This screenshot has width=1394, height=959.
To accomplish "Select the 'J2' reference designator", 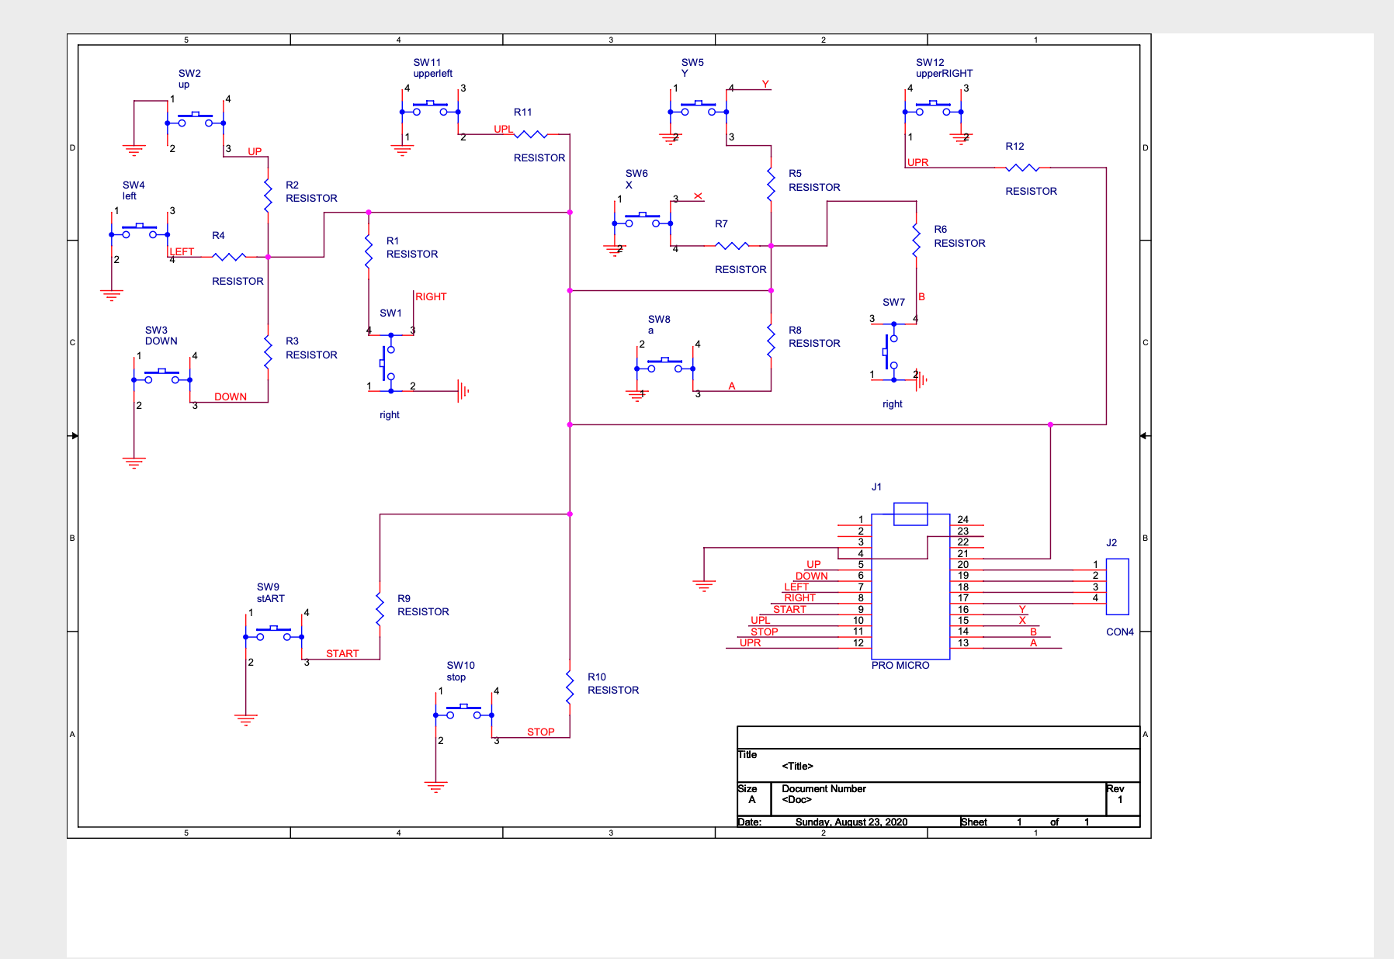I will click(x=1111, y=543).
